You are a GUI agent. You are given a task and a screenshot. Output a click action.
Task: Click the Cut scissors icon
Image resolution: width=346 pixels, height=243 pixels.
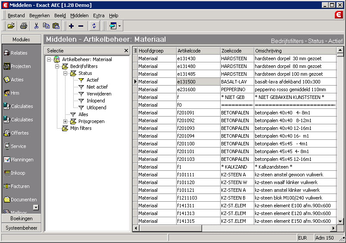(x=36, y=26)
